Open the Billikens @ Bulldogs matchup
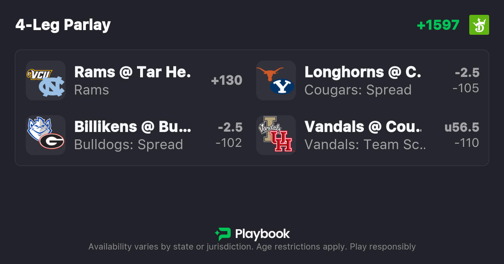This screenshot has height=264, width=504. tap(132, 127)
